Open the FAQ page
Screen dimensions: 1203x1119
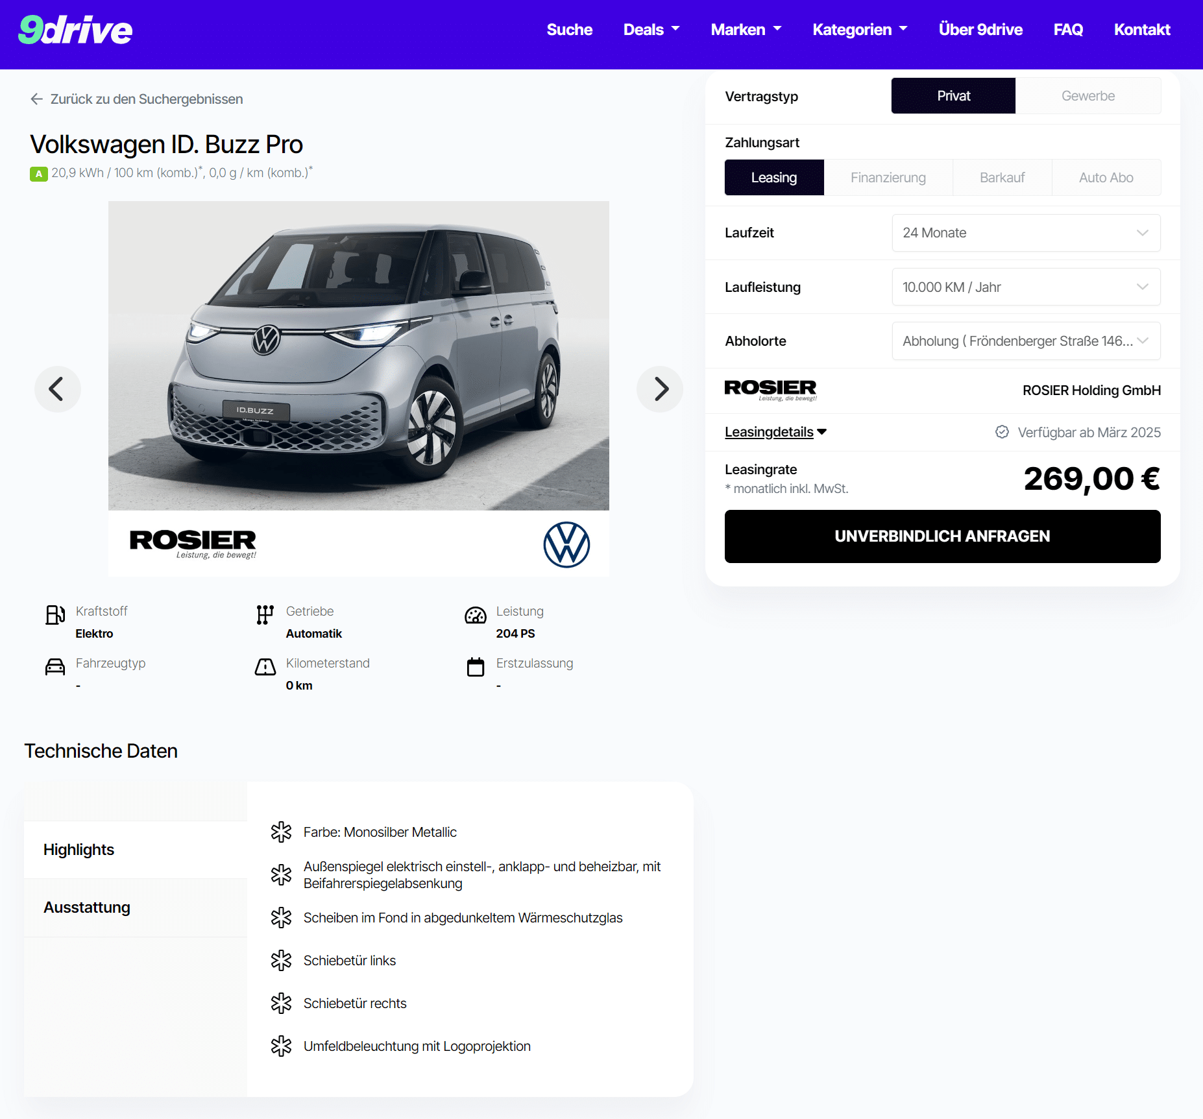[1068, 30]
